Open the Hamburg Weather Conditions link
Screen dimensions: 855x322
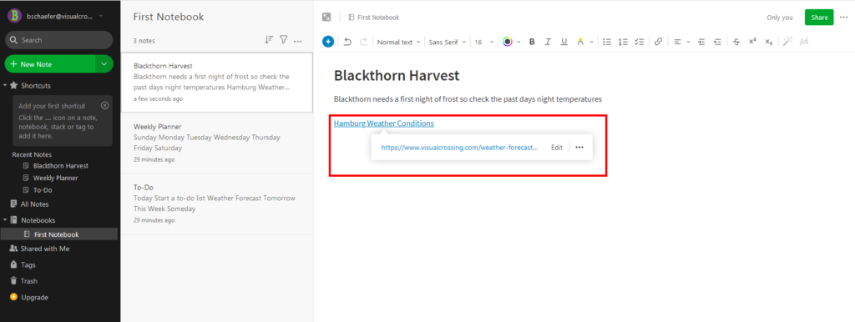click(384, 123)
